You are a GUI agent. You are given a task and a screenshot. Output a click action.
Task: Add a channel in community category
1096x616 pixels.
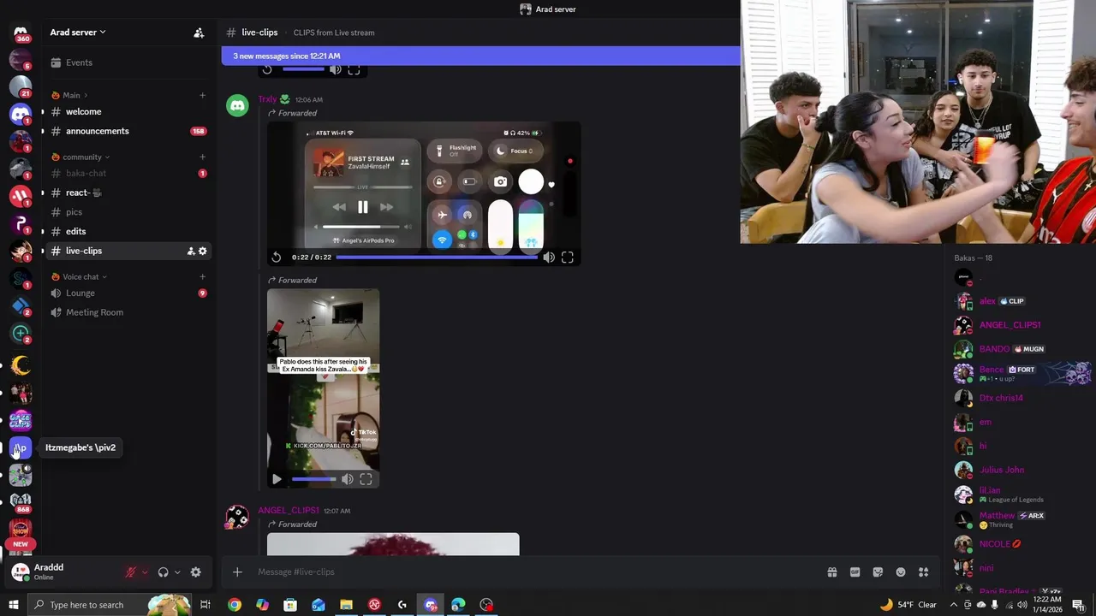(202, 157)
